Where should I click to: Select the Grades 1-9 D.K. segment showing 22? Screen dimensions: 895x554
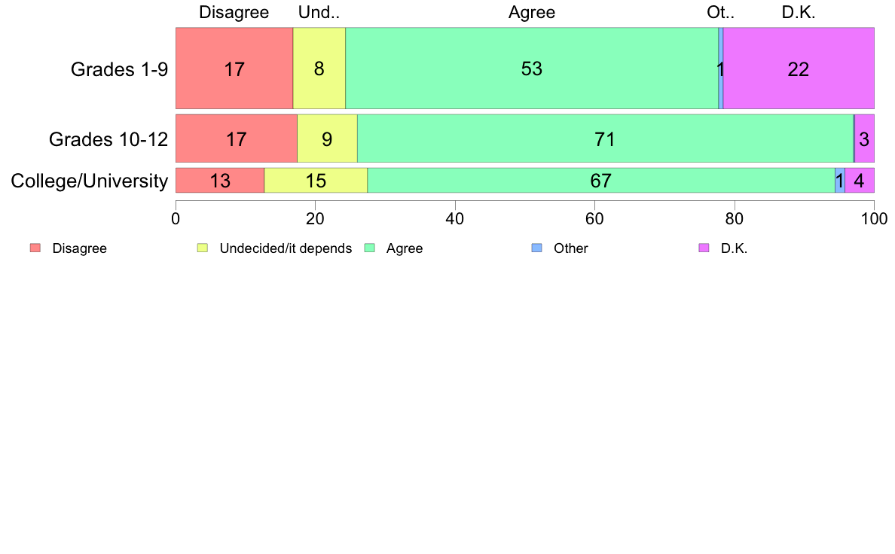[799, 68]
